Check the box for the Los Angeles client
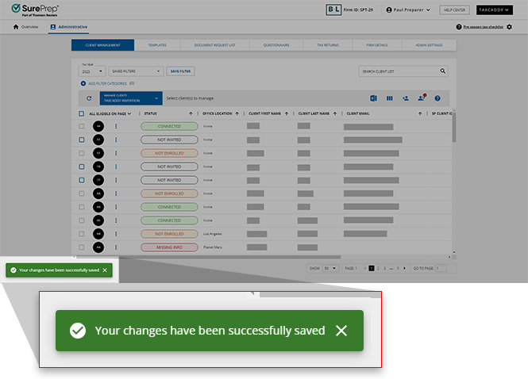Viewport: 528px width, 379px height. pyautogui.click(x=82, y=234)
